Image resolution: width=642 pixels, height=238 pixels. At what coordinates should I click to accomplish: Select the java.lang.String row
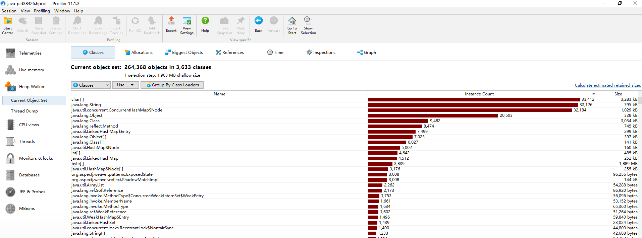(x=354, y=105)
